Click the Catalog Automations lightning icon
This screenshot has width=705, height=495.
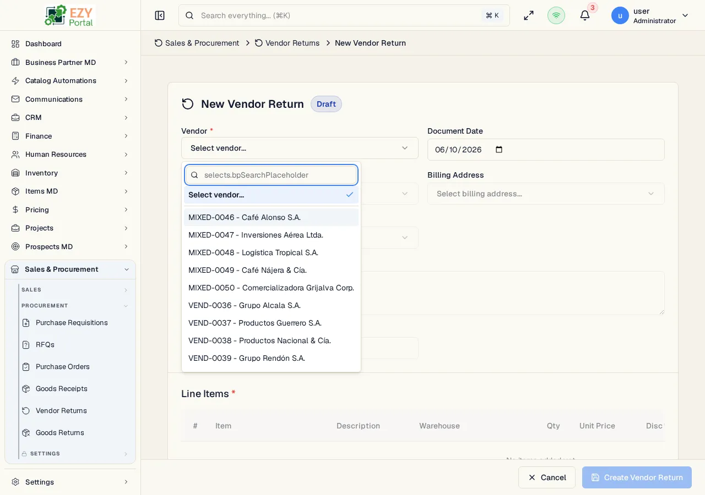[x=15, y=80]
